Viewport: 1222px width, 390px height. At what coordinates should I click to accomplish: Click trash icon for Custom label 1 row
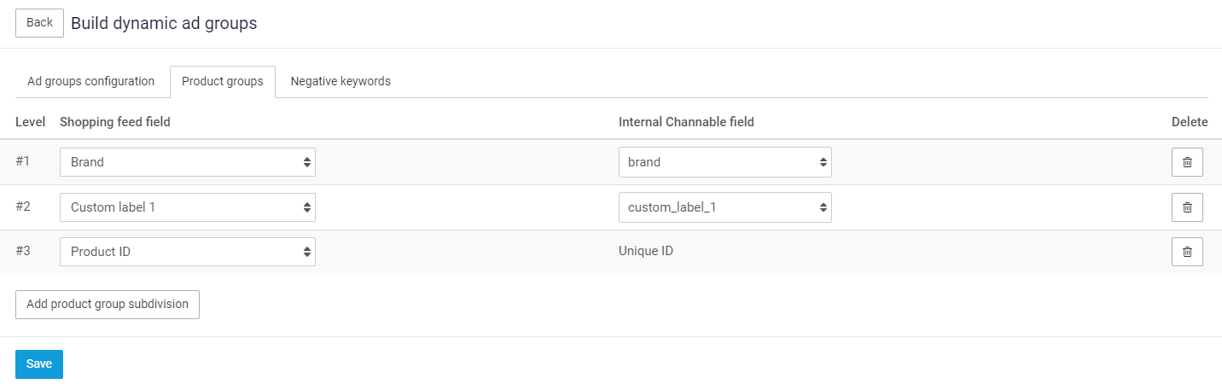[x=1187, y=207]
